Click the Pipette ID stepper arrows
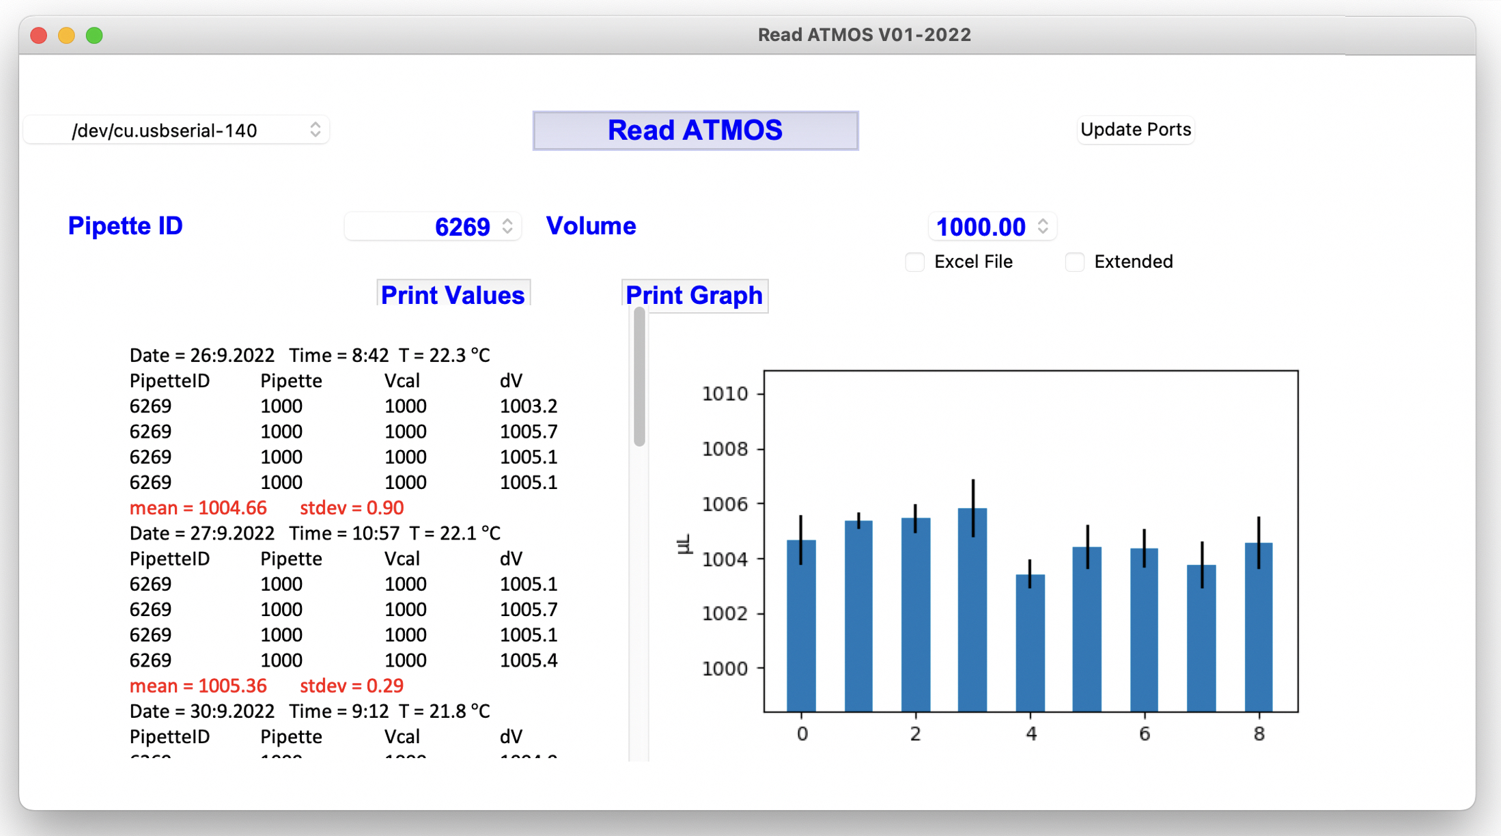1501x836 pixels. point(507,226)
